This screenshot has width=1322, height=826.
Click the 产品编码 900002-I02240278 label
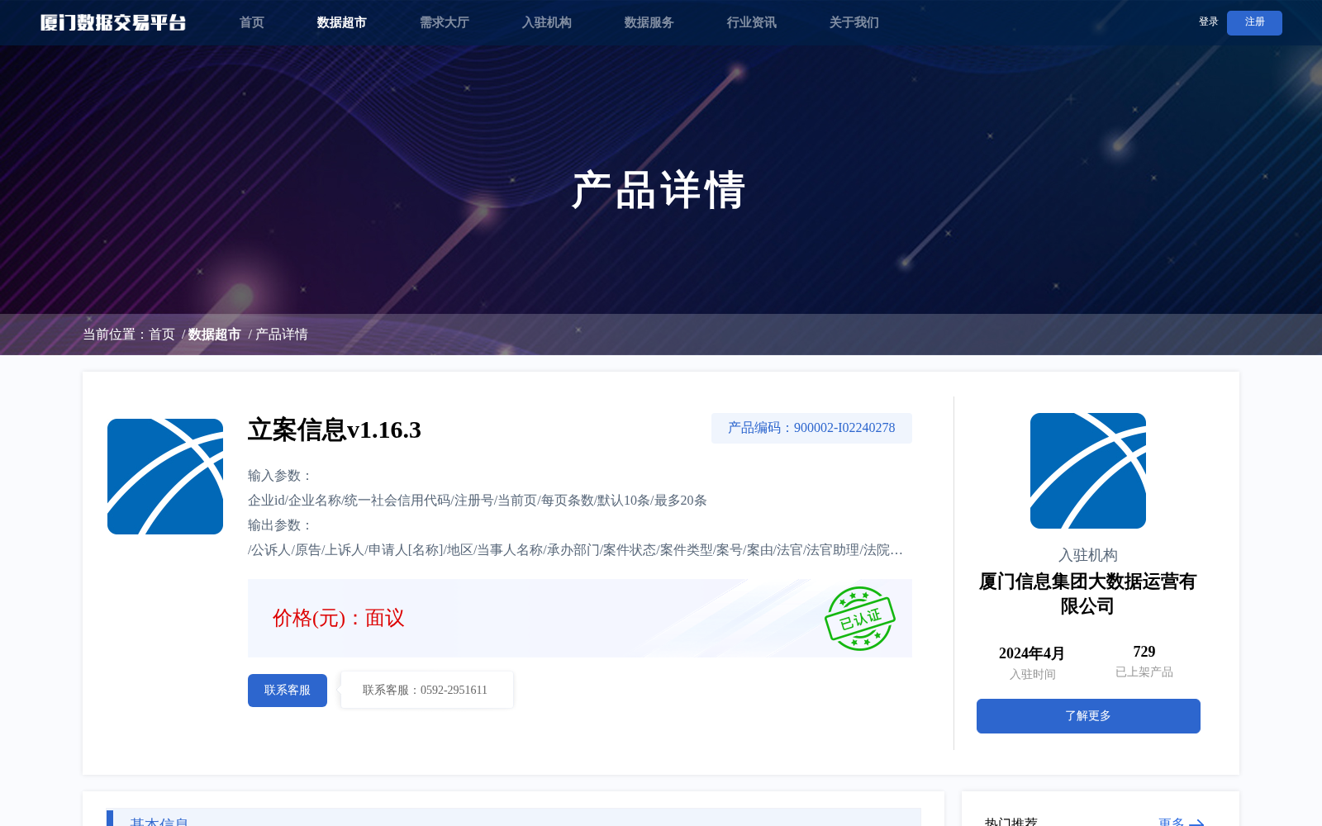(811, 428)
